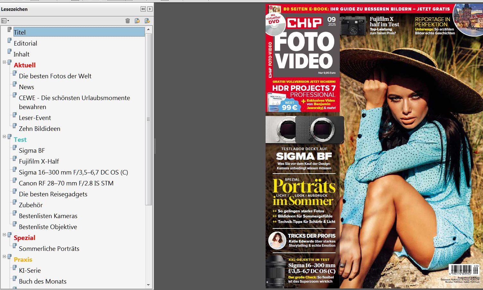
Task: Click the expand current bookmark icon
Action: [147, 21]
